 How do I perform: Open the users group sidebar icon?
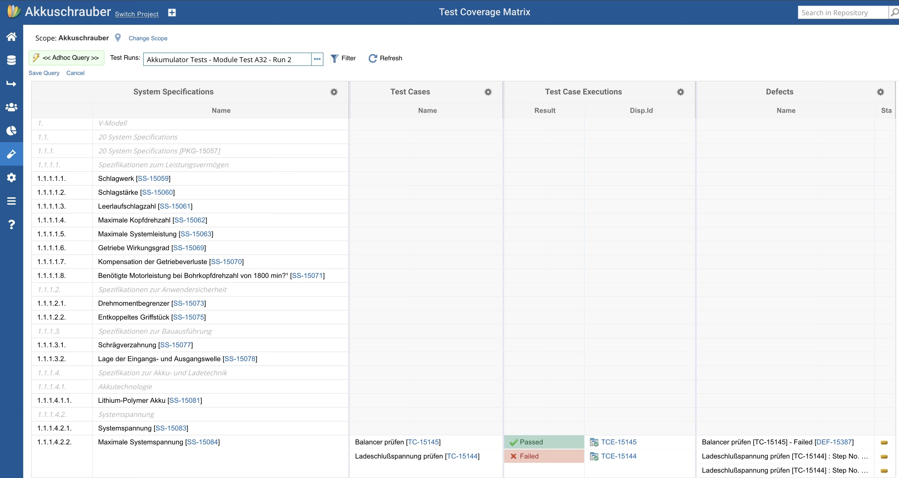[11, 107]
